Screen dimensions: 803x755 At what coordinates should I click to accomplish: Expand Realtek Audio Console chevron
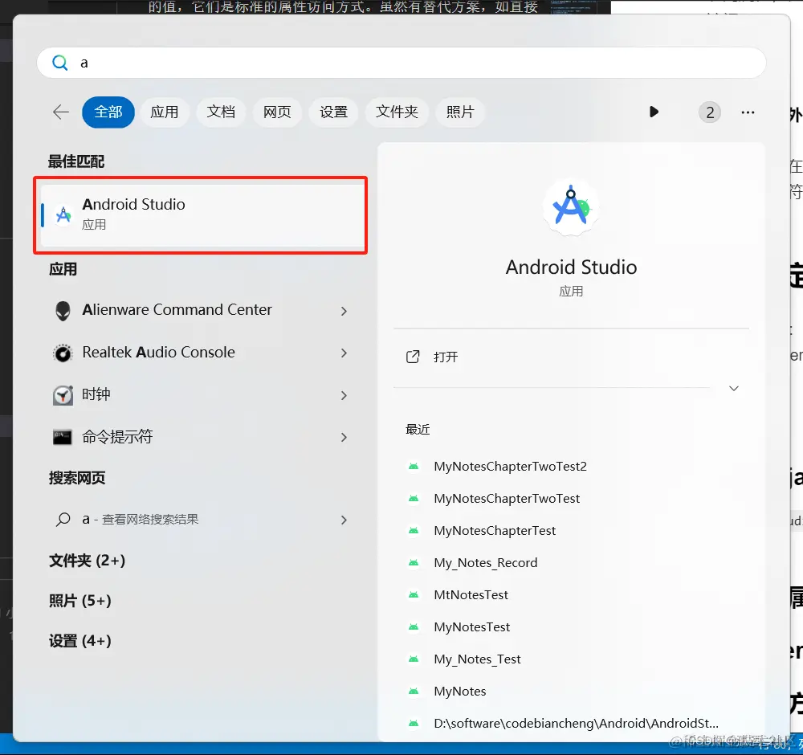pos(344,353)
